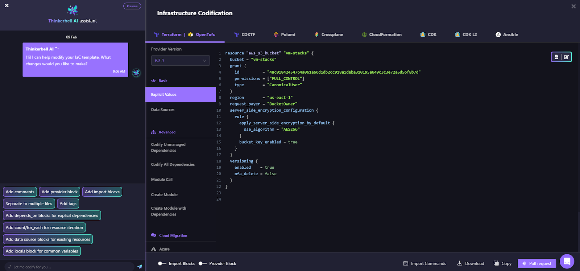Copy the code to clipboard

(x=502, y=264)
